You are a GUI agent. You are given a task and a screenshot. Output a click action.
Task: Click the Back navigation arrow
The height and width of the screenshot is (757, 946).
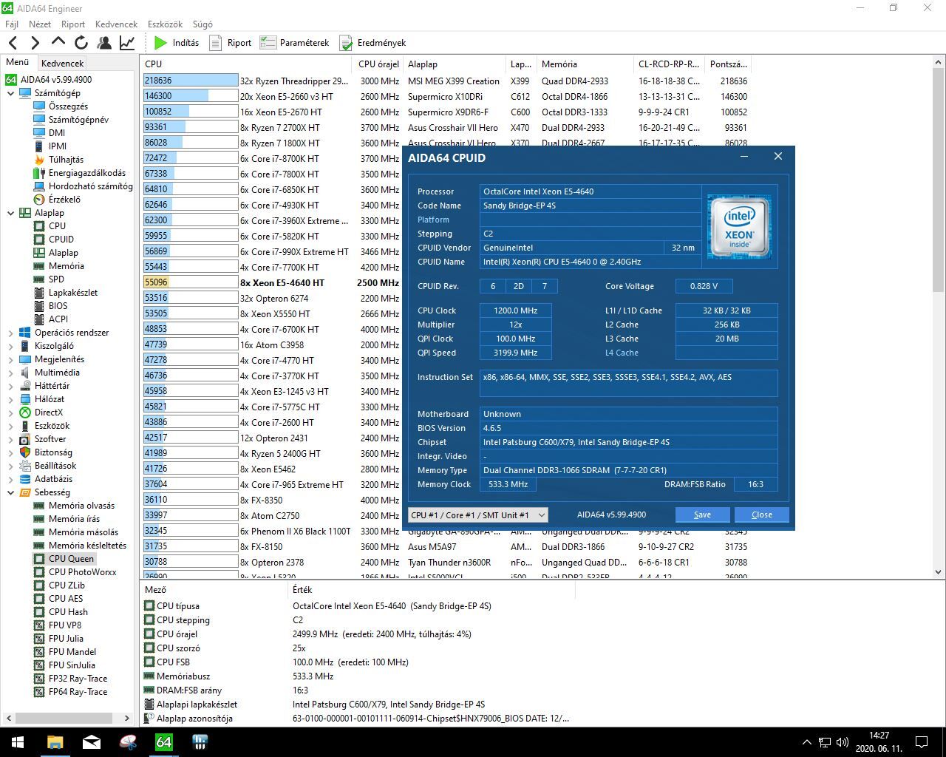point(13,43)
